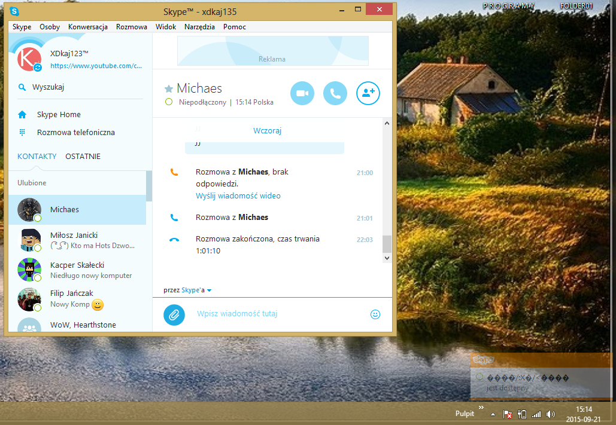Open the emoticon picker in message box
The width and height of the screenshot is (616, 425).
coord(375,314)
